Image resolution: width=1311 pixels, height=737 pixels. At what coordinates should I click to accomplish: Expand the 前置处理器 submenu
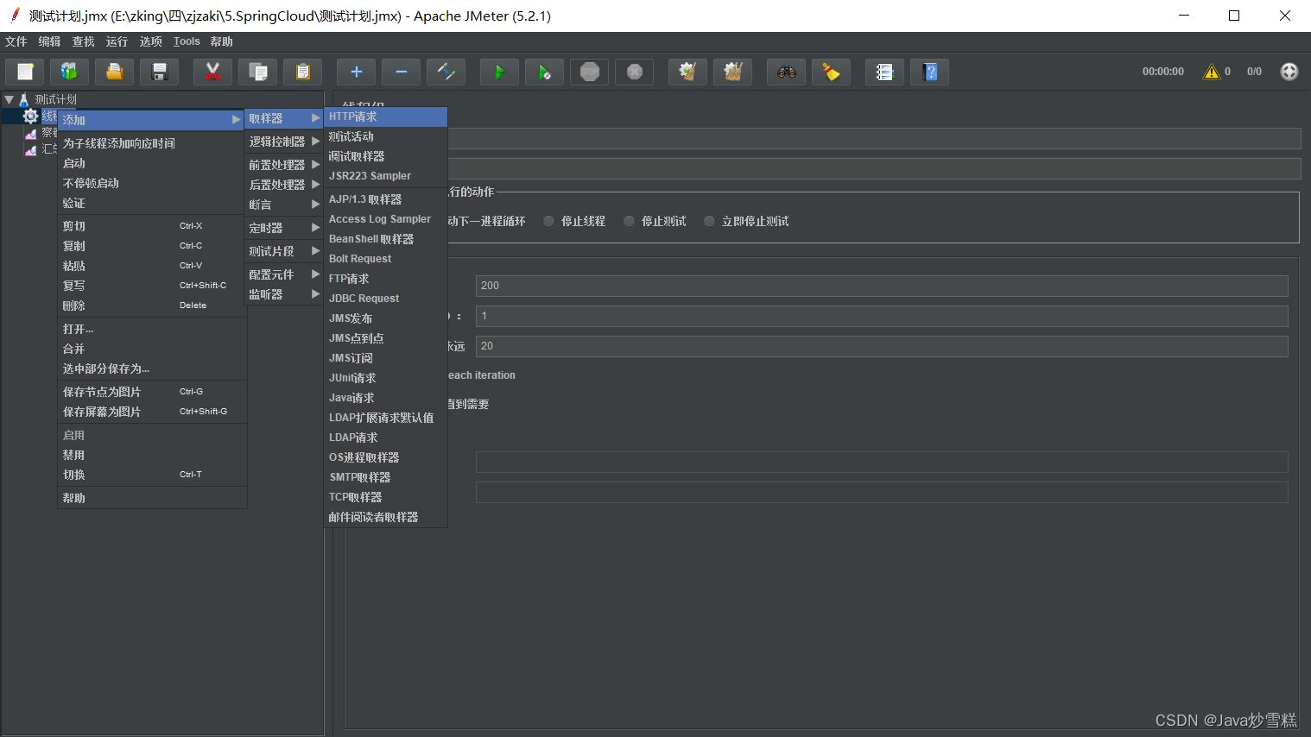tap(284, 165)
